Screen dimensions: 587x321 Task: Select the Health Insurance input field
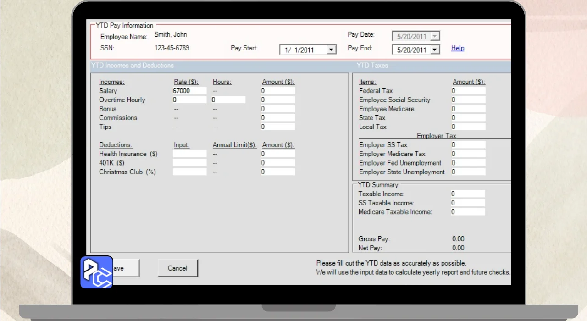click(x=189, y=154)
